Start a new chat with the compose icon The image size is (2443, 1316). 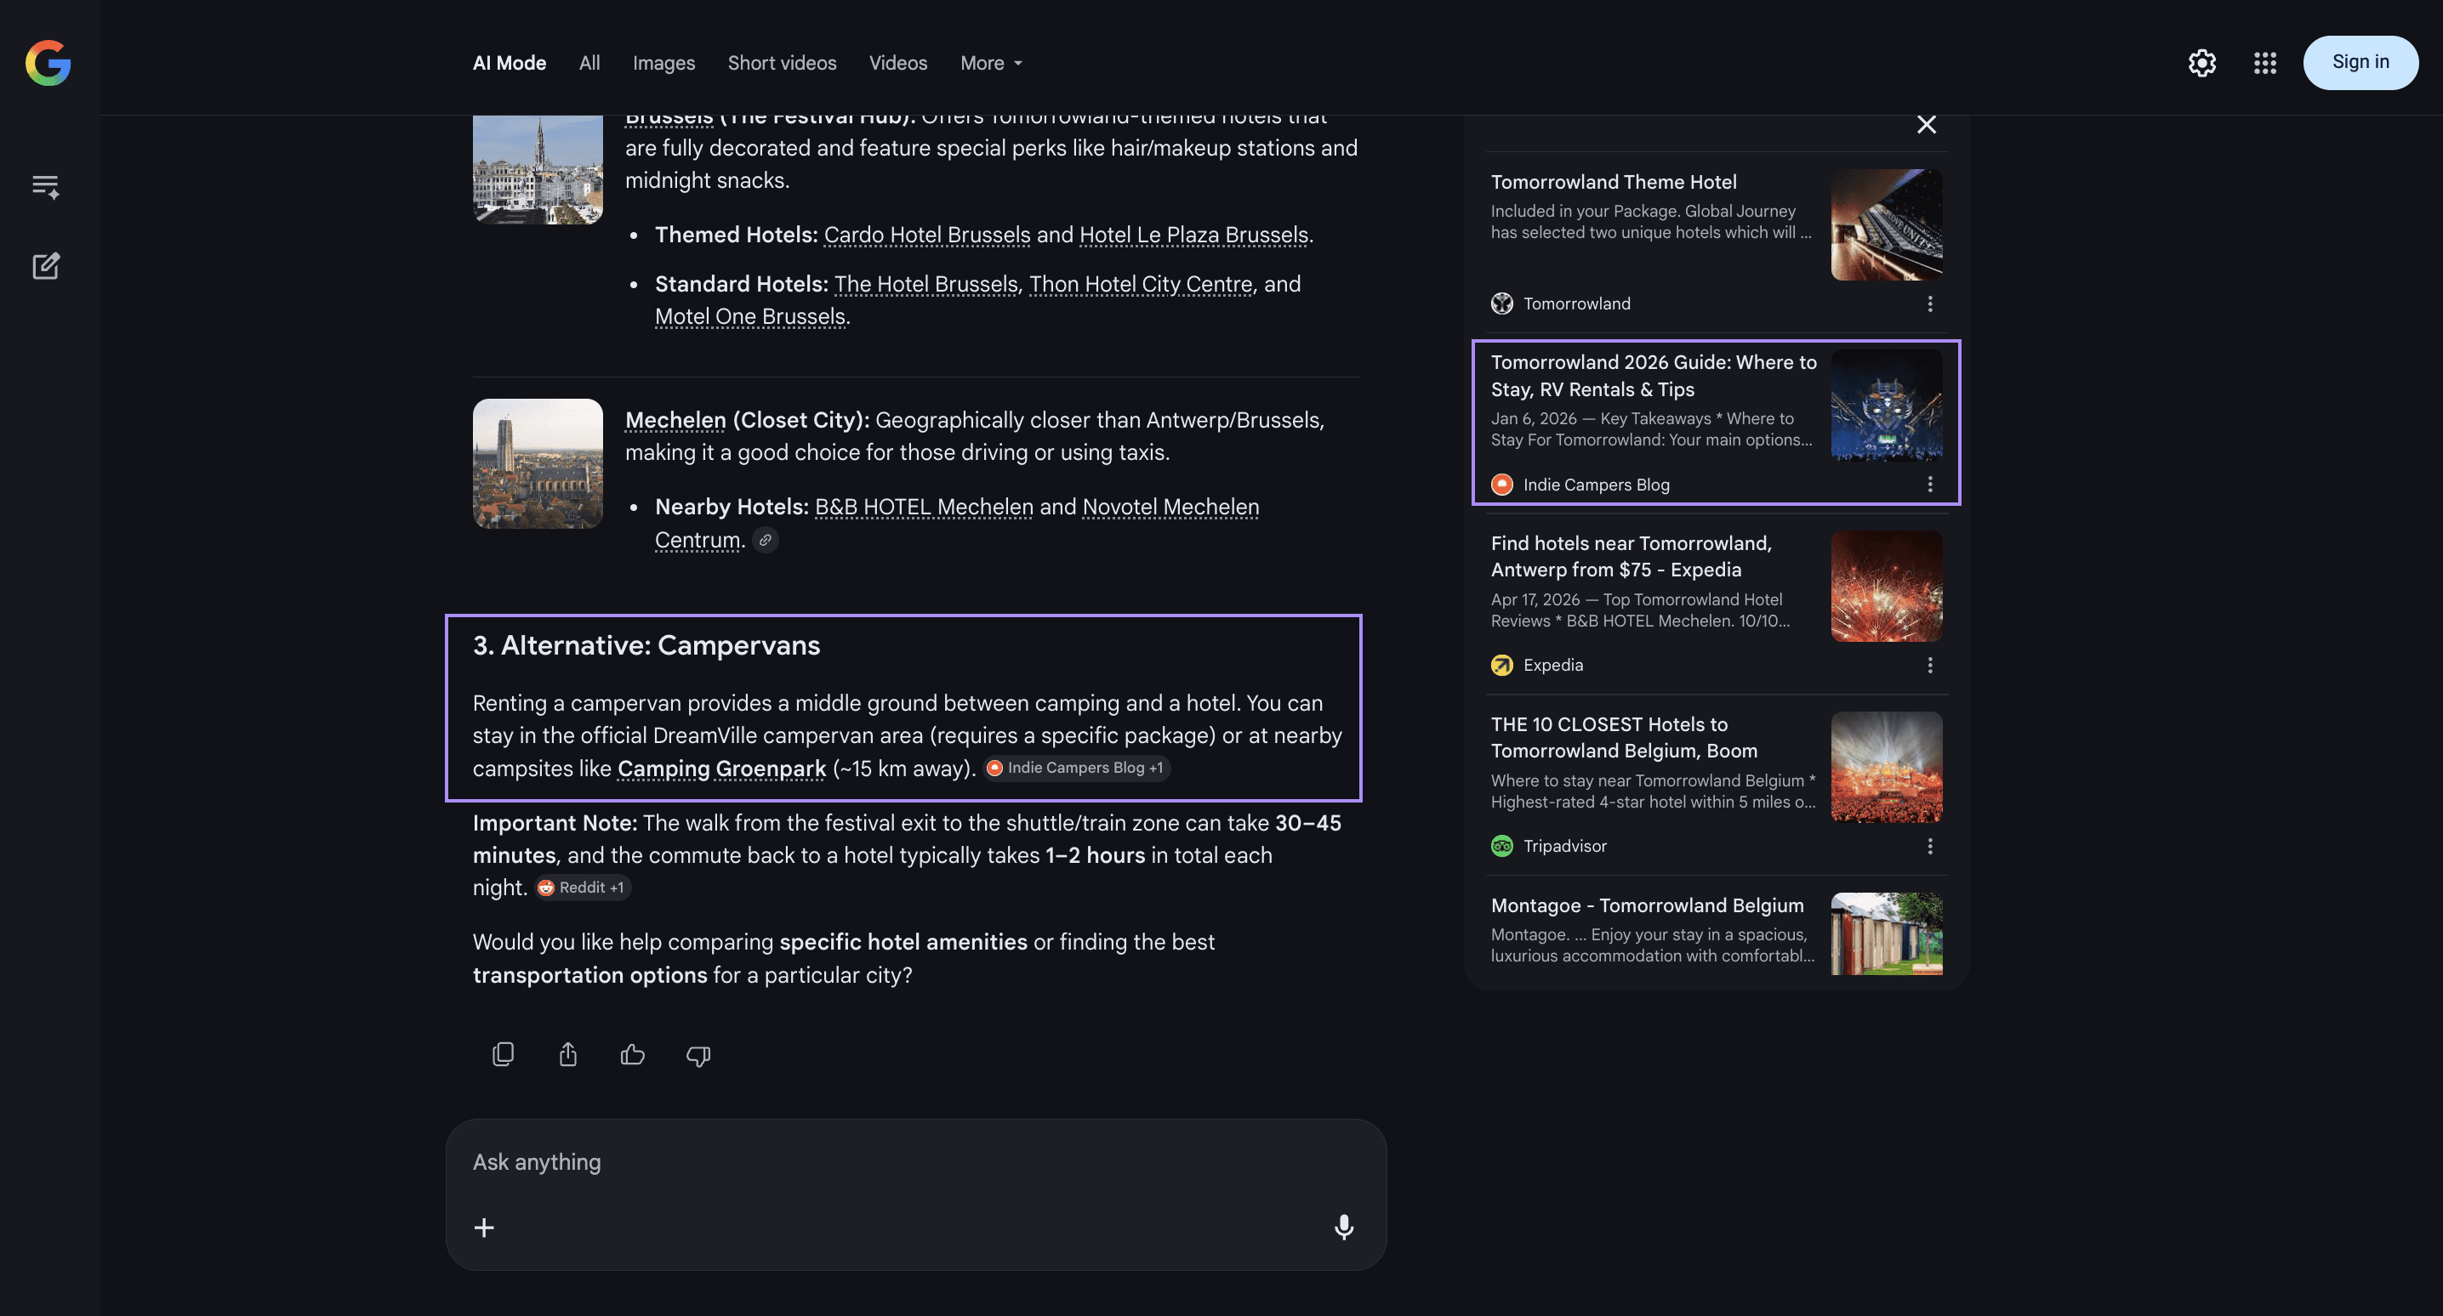pyautogui.click(x=46, y=265)
